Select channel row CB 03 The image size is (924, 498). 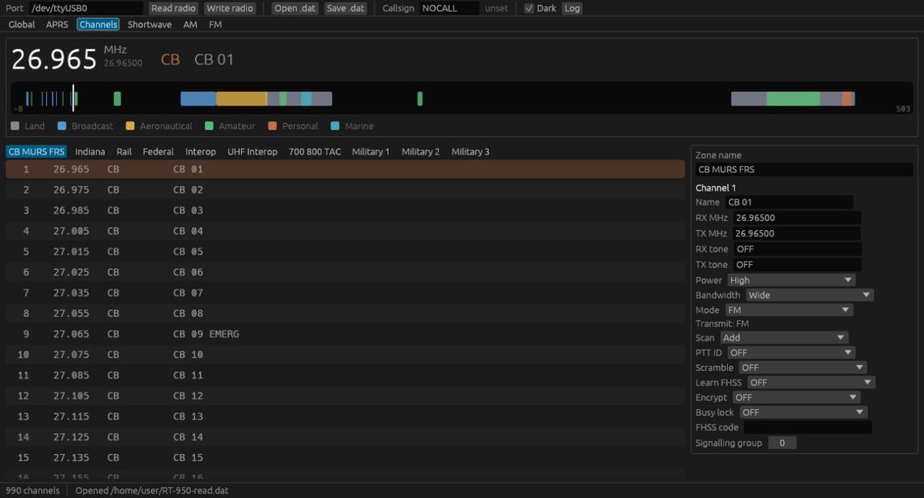[x=345, y=210]
